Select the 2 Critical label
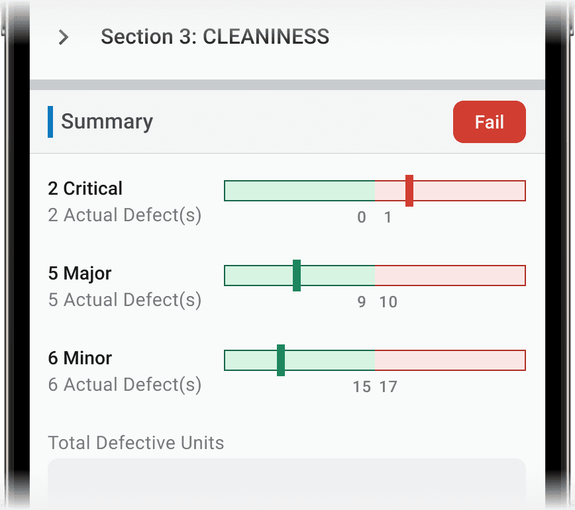The image size is (575, 510). tap(85, 189)
